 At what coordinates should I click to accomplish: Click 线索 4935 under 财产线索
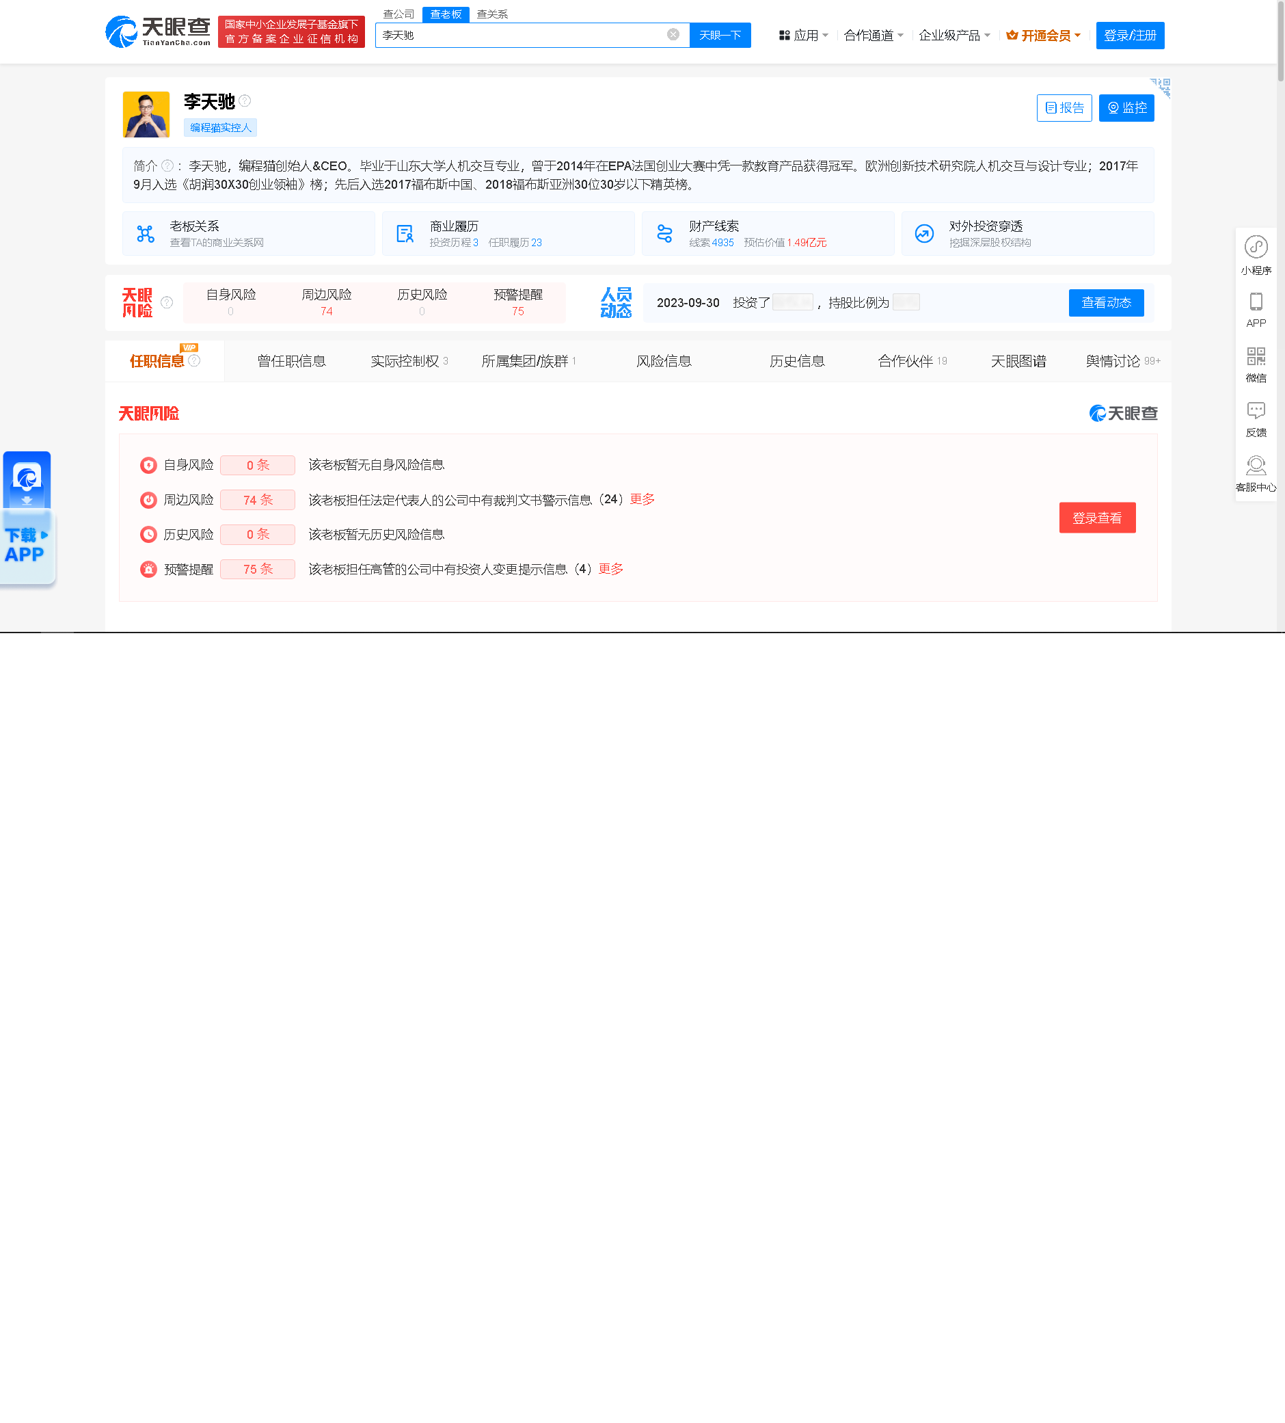pyautogui.click(x=712, y=243)
